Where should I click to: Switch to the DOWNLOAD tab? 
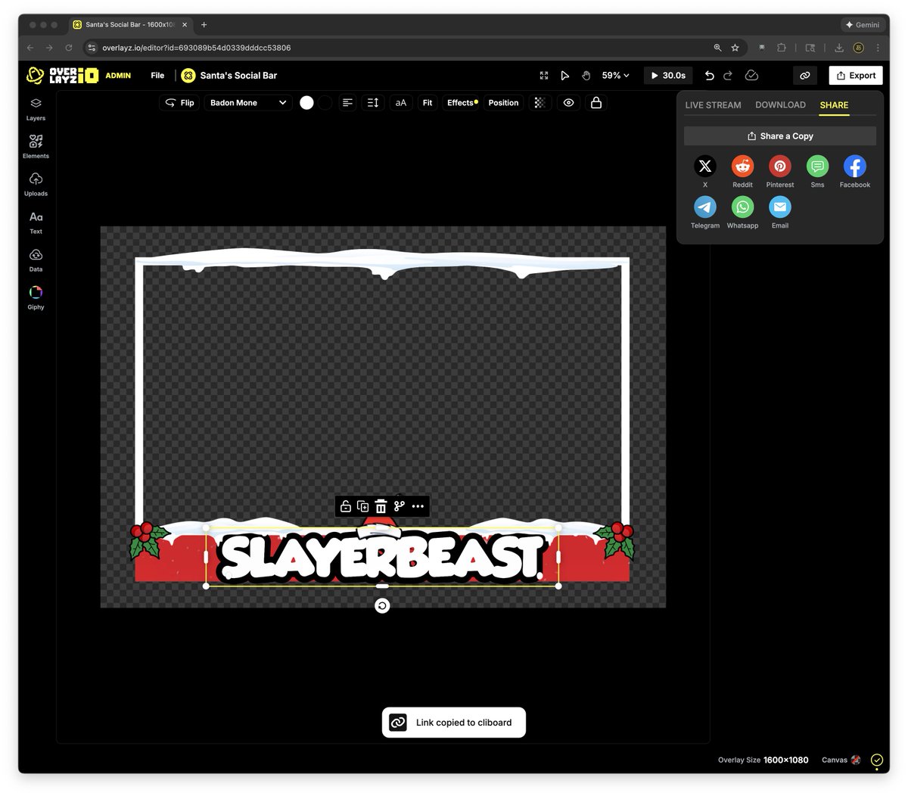pos(780,105)
